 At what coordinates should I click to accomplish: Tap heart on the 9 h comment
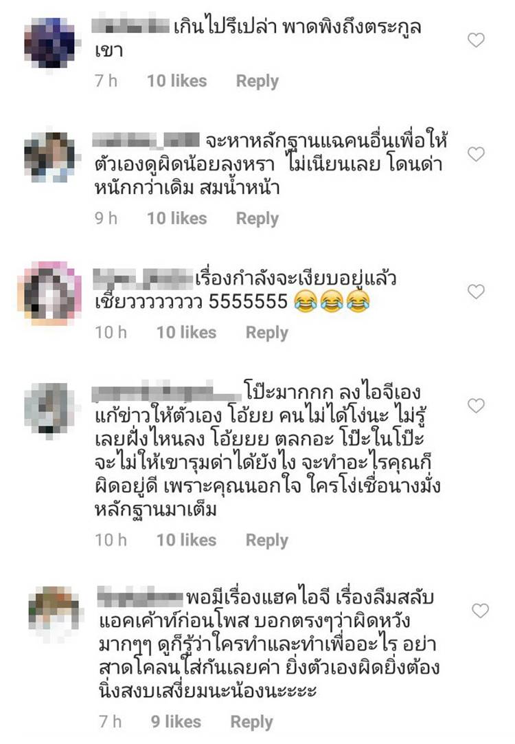pyautogui.click(x=476, y=154)
